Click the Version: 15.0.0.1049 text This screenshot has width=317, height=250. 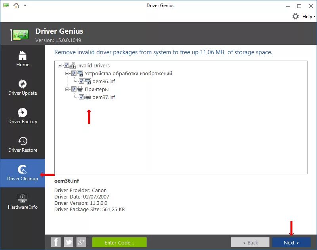[x=58, y=40]
